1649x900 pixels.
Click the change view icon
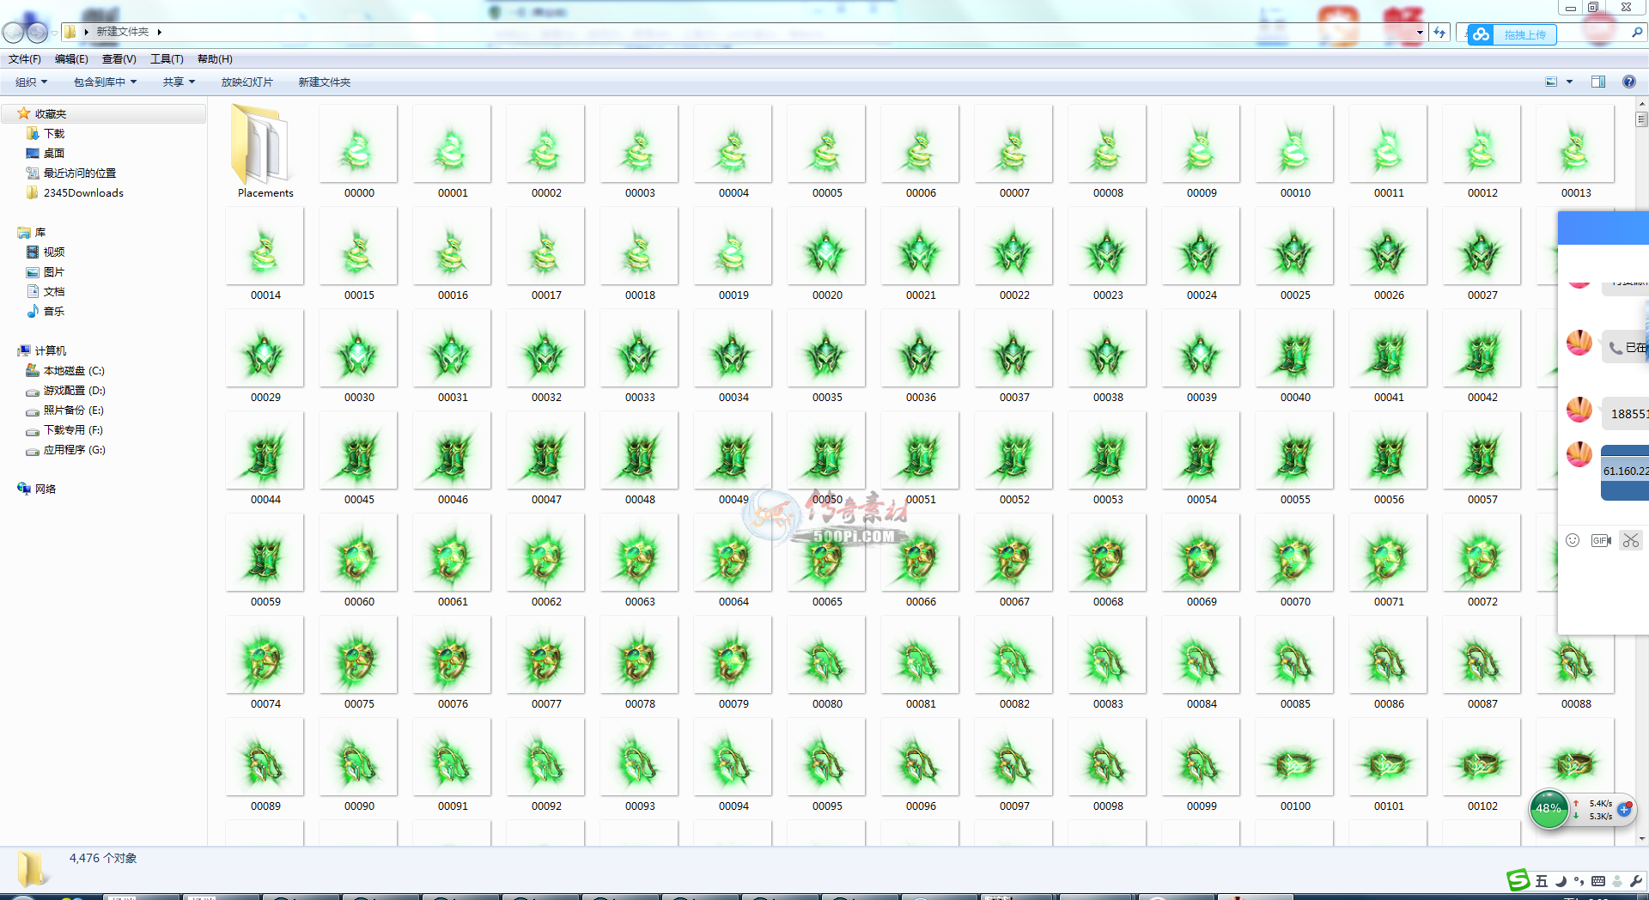click(x=1551, y=82)
